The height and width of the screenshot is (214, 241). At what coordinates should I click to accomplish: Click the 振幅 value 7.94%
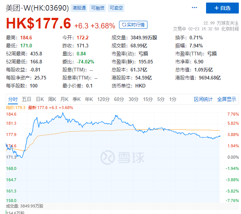coord(196,46)
